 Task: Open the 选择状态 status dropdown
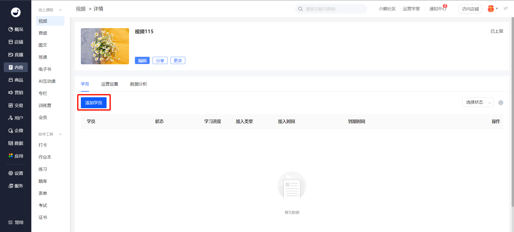tap(478, 102)
